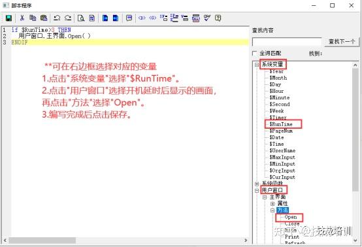This screenshot has width=362, height=247.
Task: Collapse the 系统变量 tree node
Action: click(x=257, y=65)
